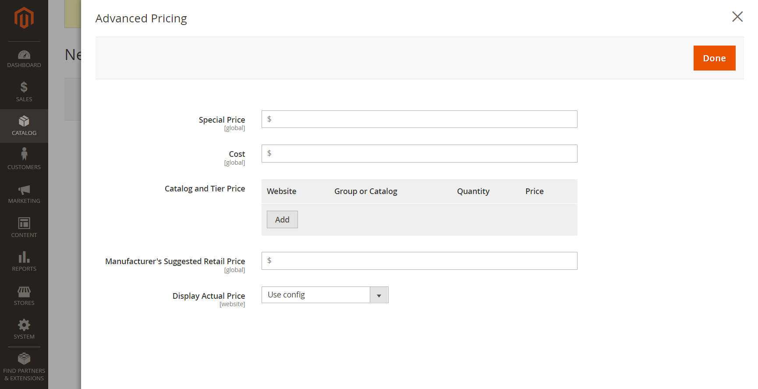Open the System gear icon
Screen dimensions: 758x389
[x=24, y=325]
